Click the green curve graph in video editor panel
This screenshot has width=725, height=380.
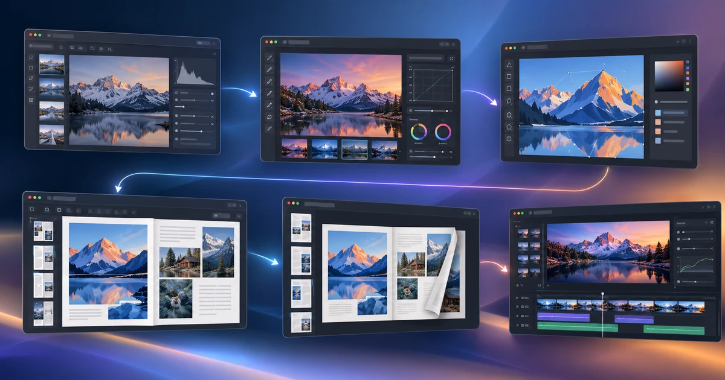696,265
